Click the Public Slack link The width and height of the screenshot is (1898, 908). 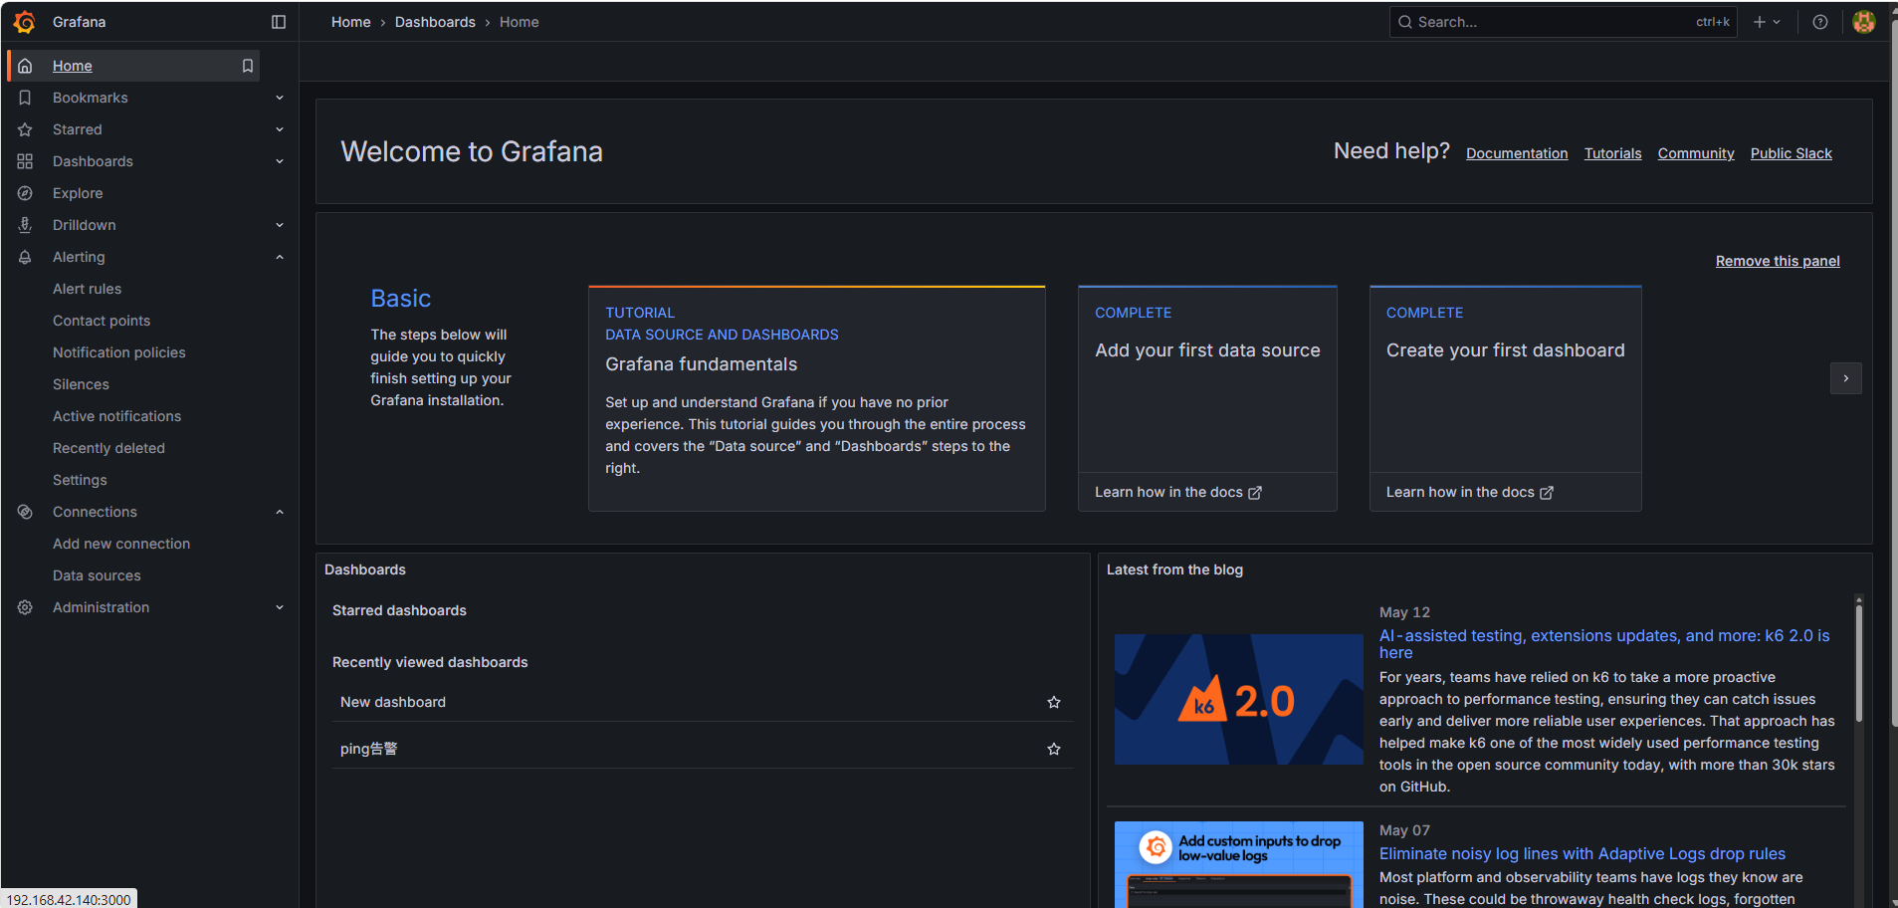click(1792, 153)
